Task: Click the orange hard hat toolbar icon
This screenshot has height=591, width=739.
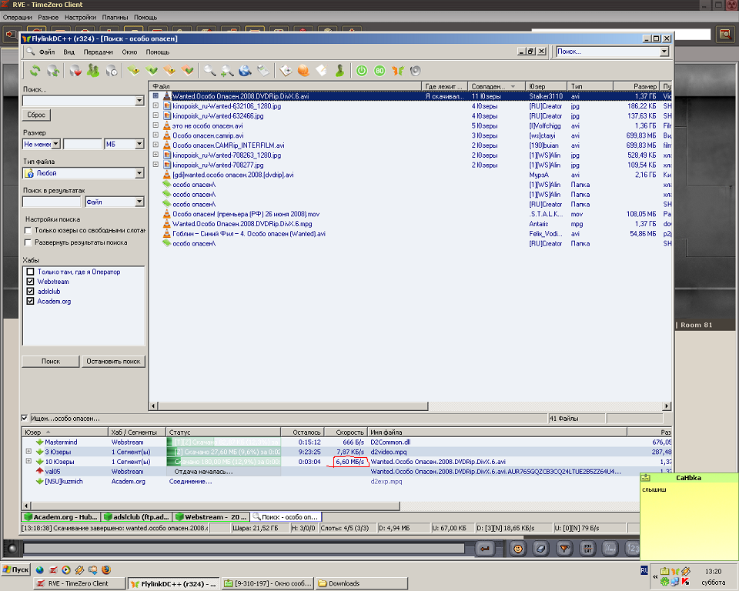Action: tap(303, 71)
